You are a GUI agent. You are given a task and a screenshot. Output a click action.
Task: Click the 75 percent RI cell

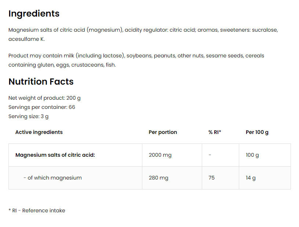(211, 178)
